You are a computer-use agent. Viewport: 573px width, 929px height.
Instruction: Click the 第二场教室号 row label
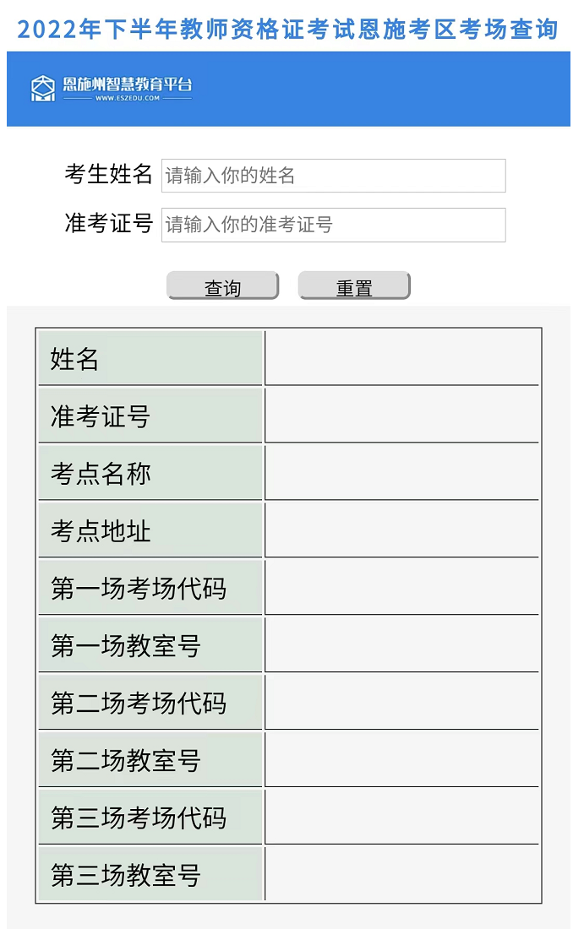pyautogui.click(x=150, y=761)
